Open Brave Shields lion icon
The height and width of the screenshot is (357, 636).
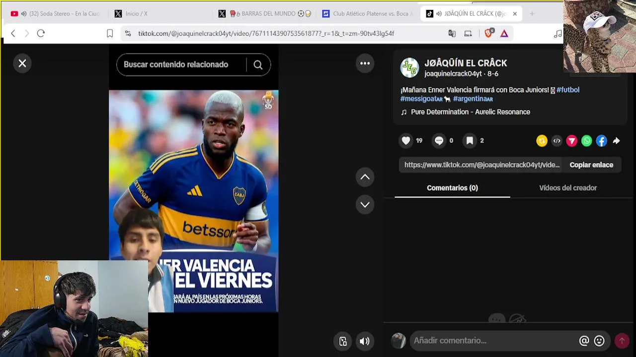tap(488, 33)
